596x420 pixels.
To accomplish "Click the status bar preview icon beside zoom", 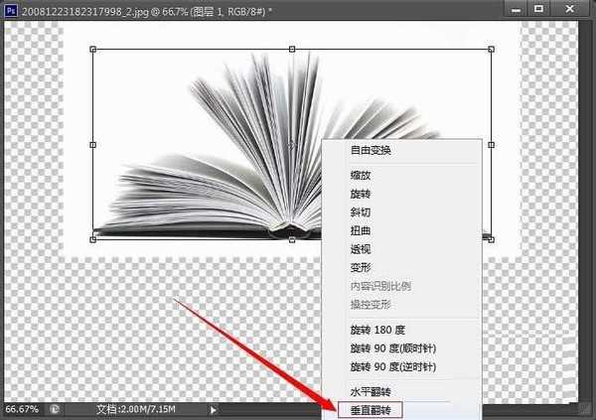I will (x=56, y=408).
